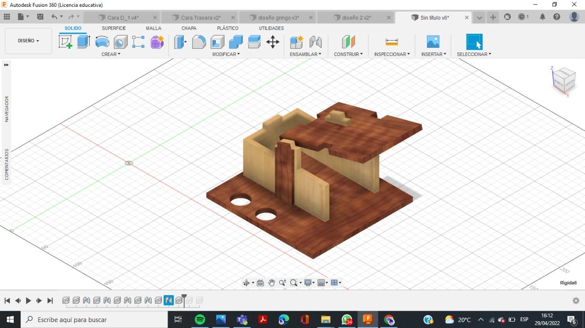Open the extensions icon beside new tab

507,17
